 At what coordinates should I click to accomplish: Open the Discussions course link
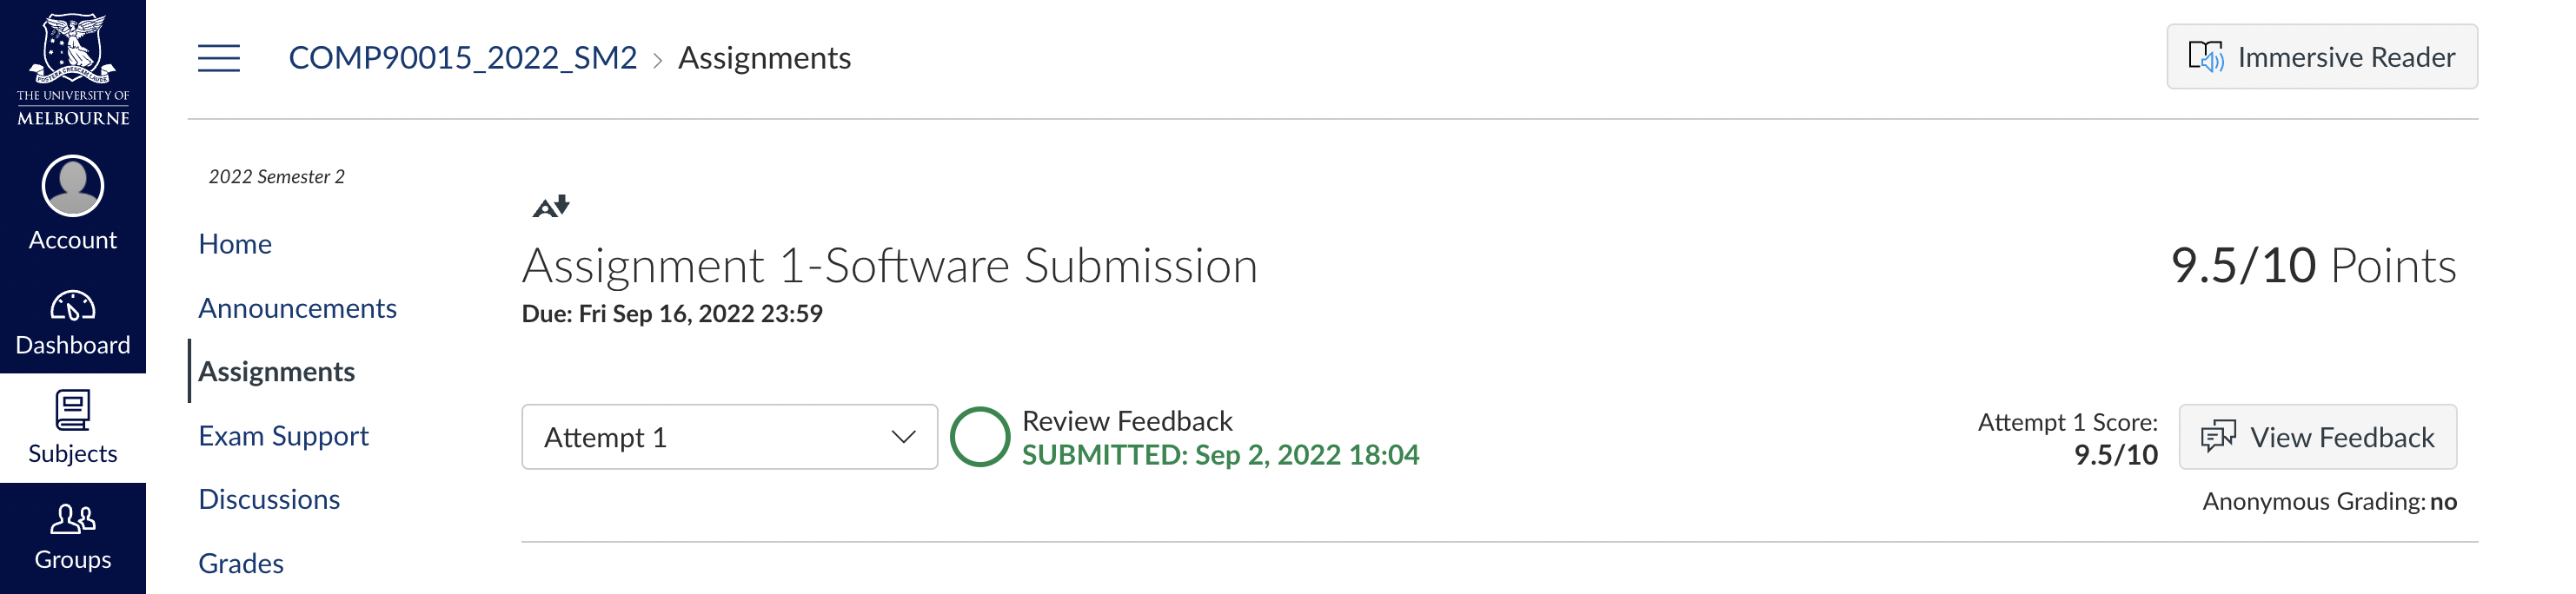point(269,499)
